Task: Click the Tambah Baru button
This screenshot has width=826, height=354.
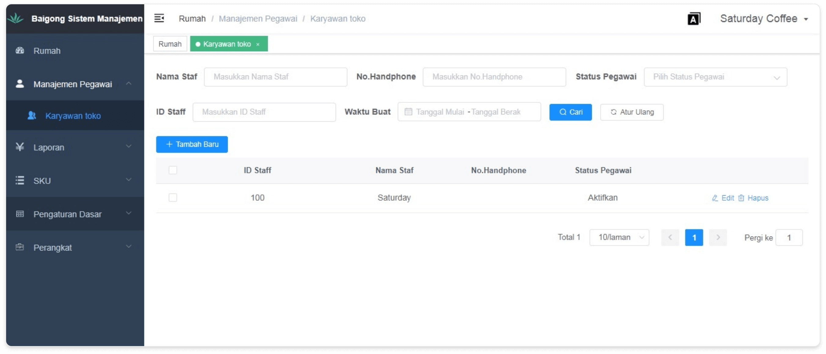Action: (192, 144)
